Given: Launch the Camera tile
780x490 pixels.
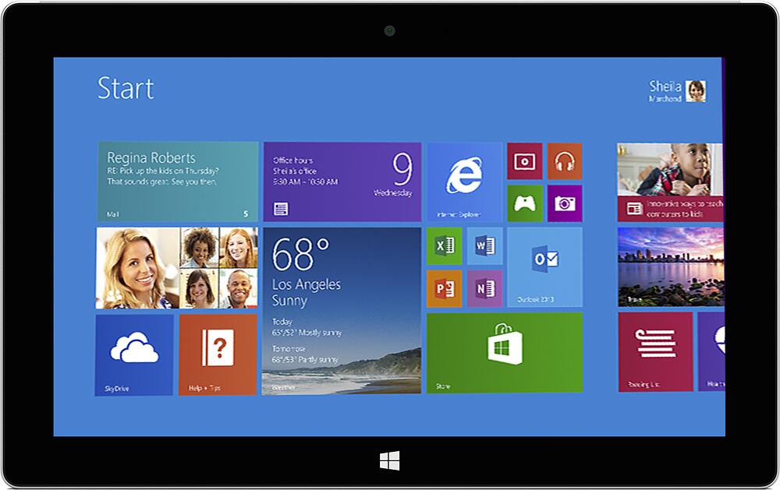Looking at the screenshot, I should click(564, 203).
